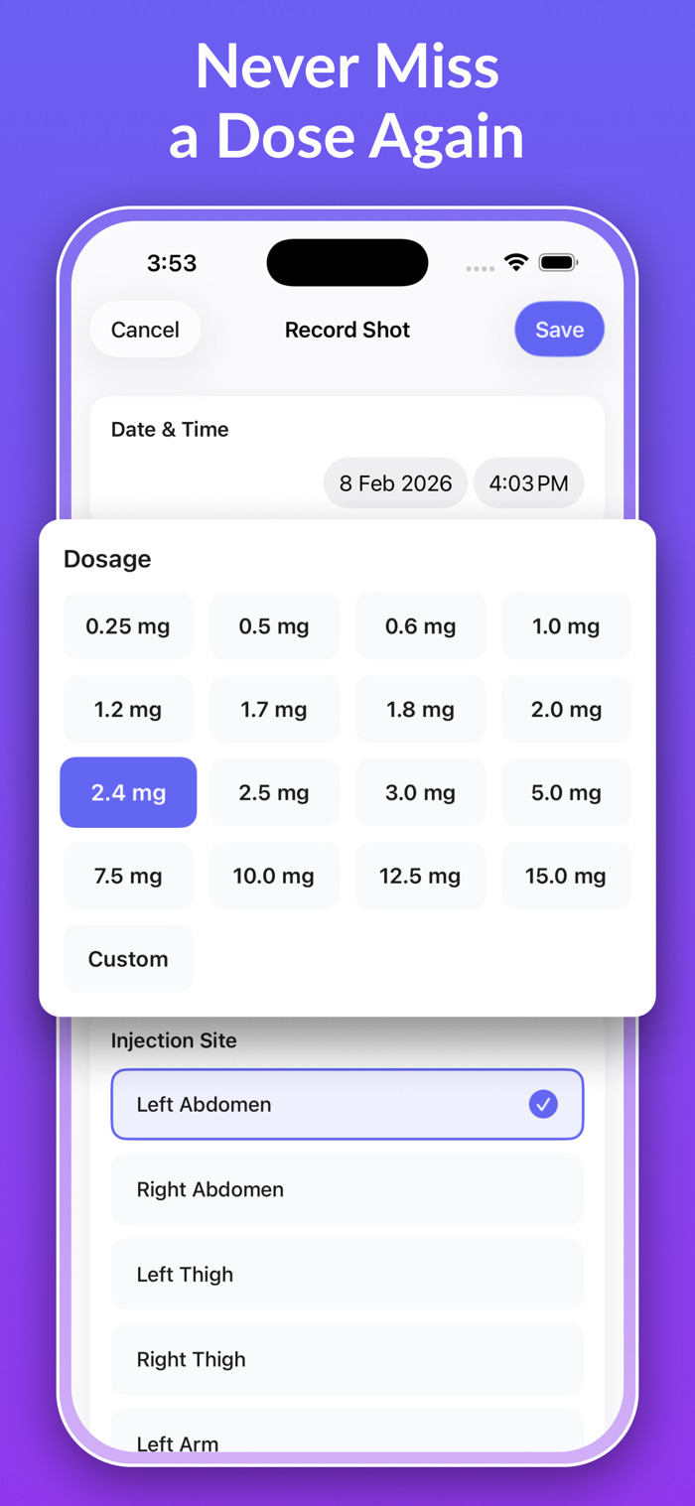Image resolution: width=695 pixels, height=1506 pixels.
Task: Cancel recording the shot
Action: 145,330
